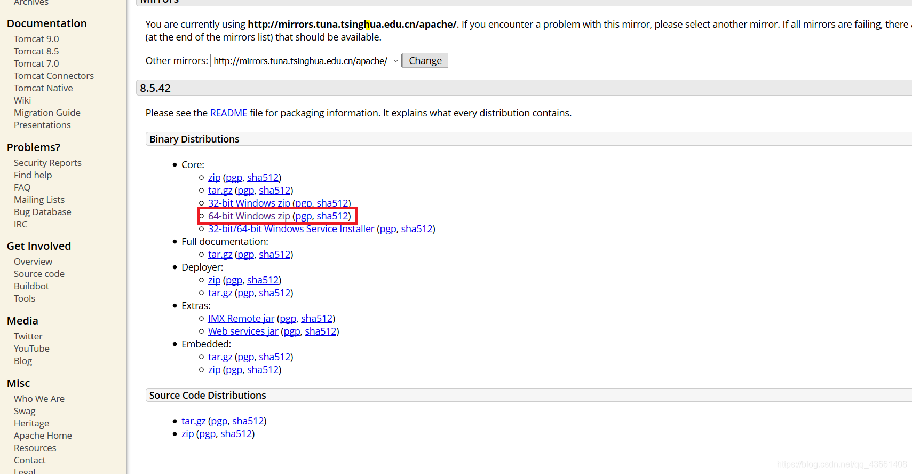Download the source code tar.gz
This screenshot has width=912, height=474.
[193, 421]
